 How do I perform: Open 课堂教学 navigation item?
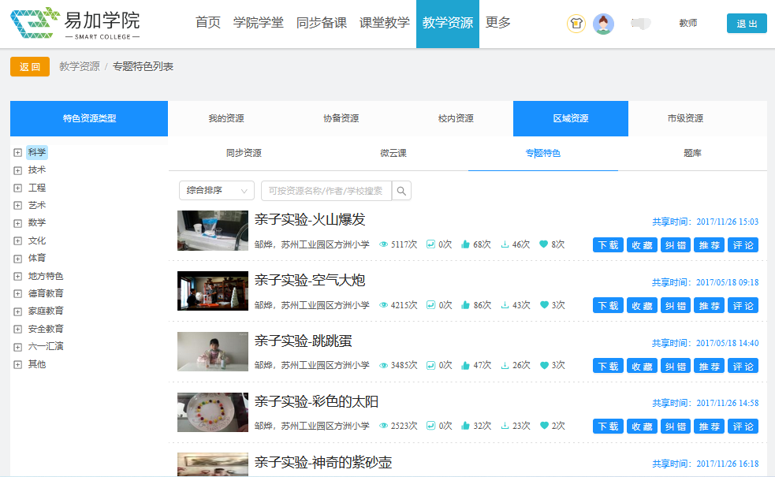click(385, 23)
